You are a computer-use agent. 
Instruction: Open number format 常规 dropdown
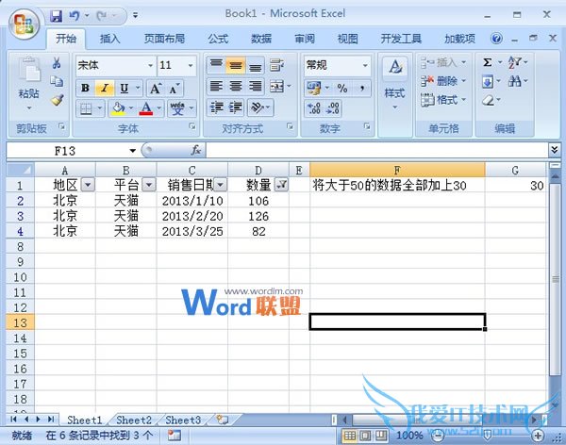[365, 65]
